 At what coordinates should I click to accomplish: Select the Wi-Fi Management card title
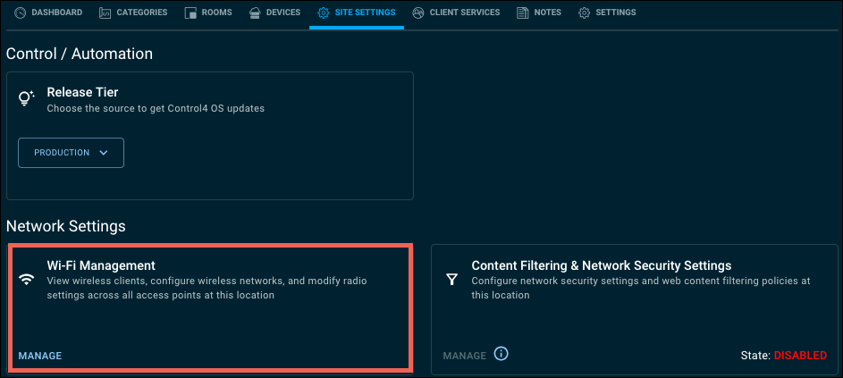click(101, 265)
